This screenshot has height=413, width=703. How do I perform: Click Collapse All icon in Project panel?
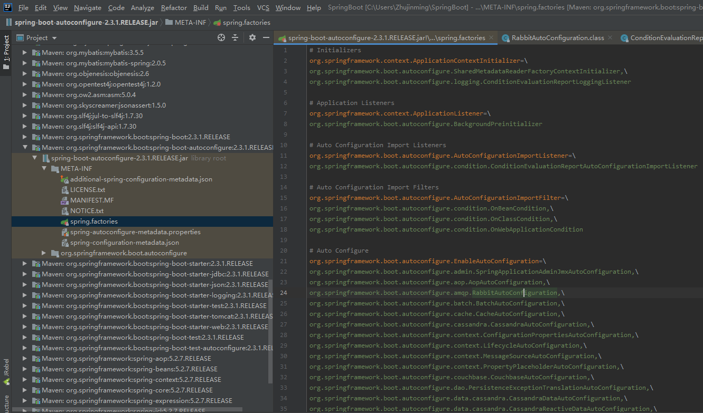(236, 37)
